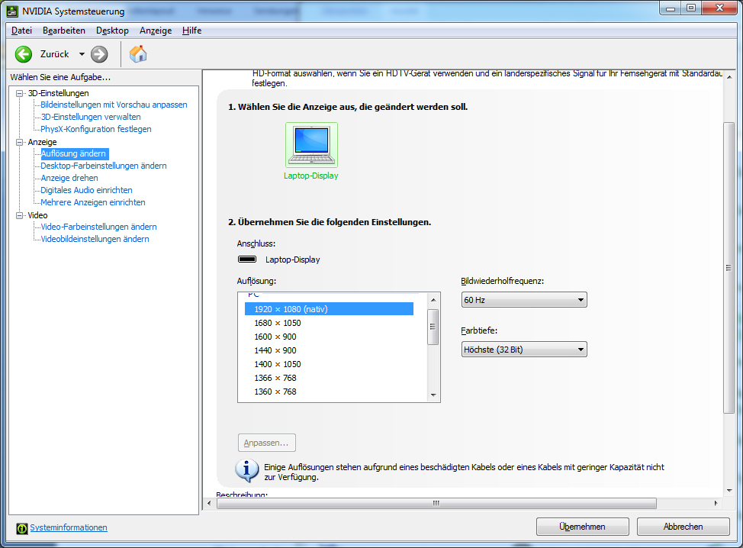Open Anzeige drehen
Image resolution: width=743 pixels, height=548 pixels.
69,179
